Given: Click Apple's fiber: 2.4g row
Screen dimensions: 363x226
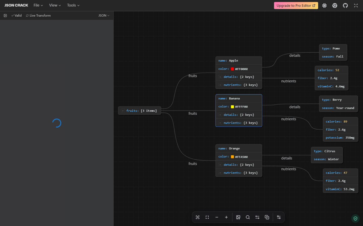Looking at the screenshot, I should pos(331,78).
